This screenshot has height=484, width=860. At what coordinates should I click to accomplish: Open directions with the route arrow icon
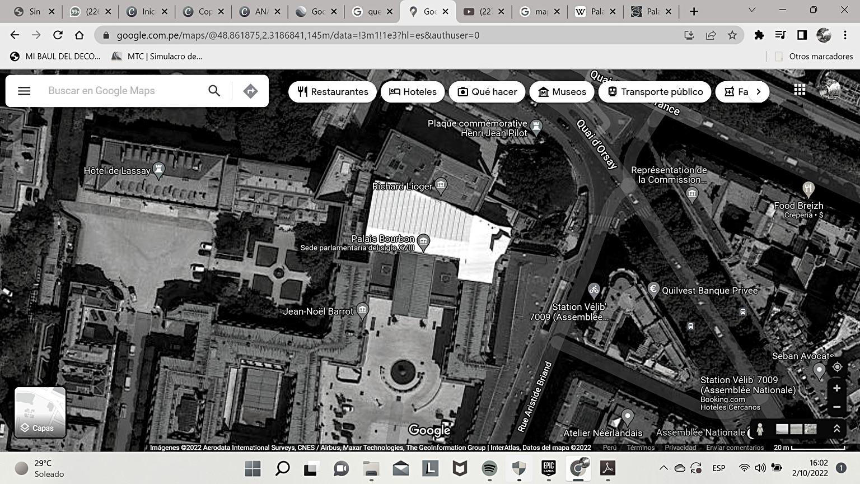point(250,91)
